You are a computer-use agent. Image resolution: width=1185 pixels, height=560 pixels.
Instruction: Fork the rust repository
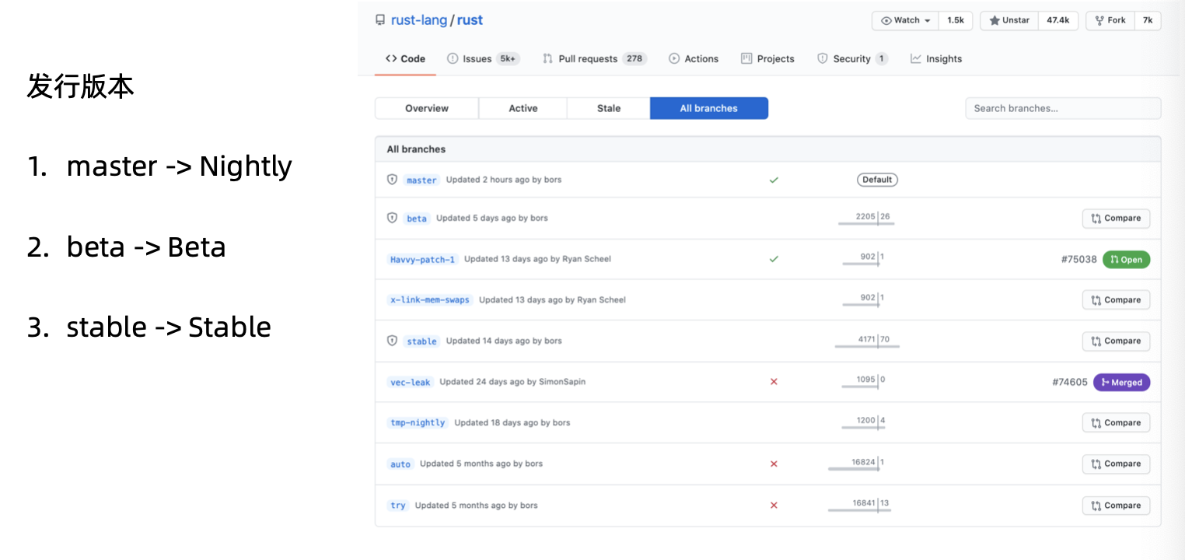pyautogui.click(x=1110, y=20)
